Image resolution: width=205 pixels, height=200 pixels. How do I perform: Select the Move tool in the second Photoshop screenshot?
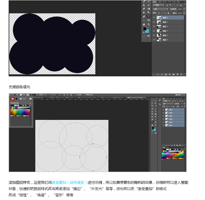coord(155,100)
